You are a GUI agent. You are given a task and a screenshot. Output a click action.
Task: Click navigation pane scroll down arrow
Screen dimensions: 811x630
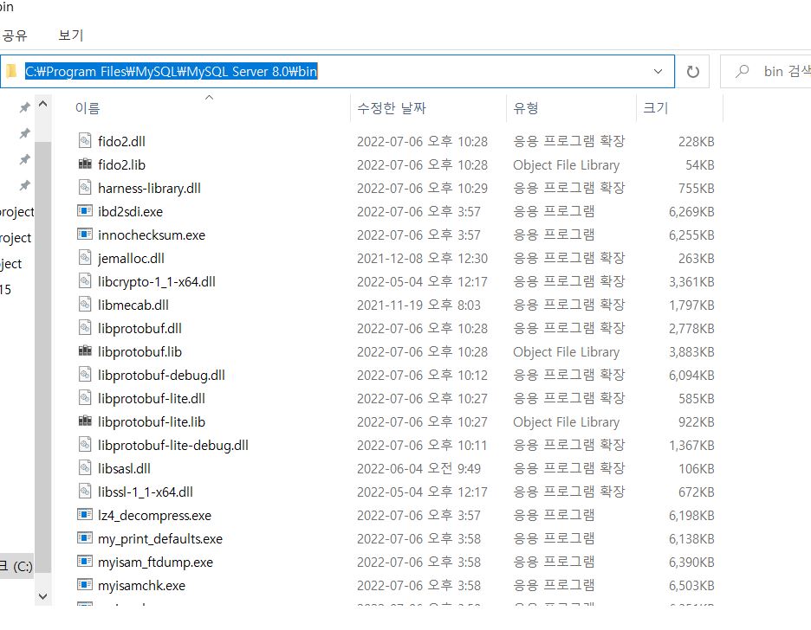[43, 596]
